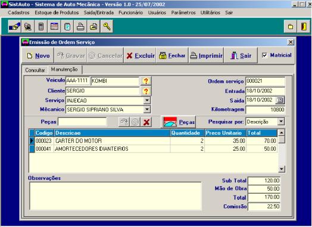Click the Total field showing 170.00

(x=264, y=197)
